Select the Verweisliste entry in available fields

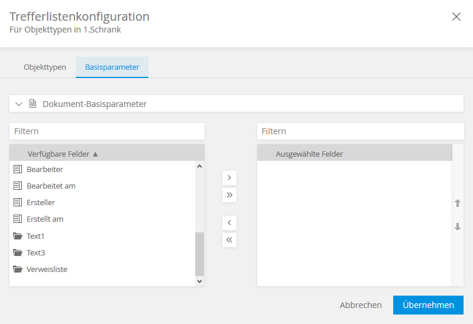[47, 269]
